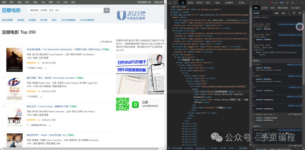The width and height of the screenshot is (305, 150).
Task: Expand the div id="db-nav-movie" node
Action: click(173, 44)
